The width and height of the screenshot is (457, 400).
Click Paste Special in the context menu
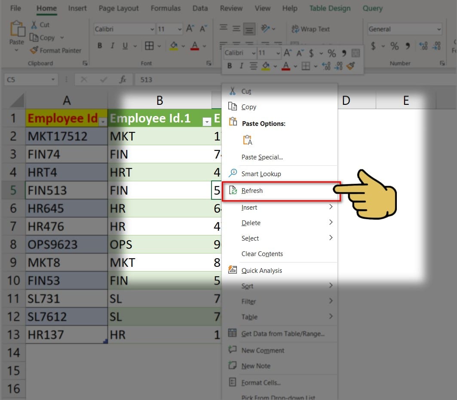click(262, 157)
